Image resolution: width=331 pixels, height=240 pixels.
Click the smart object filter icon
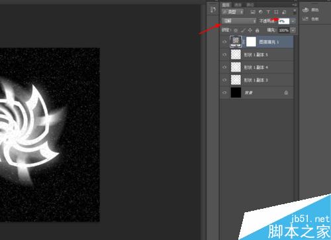284,12
